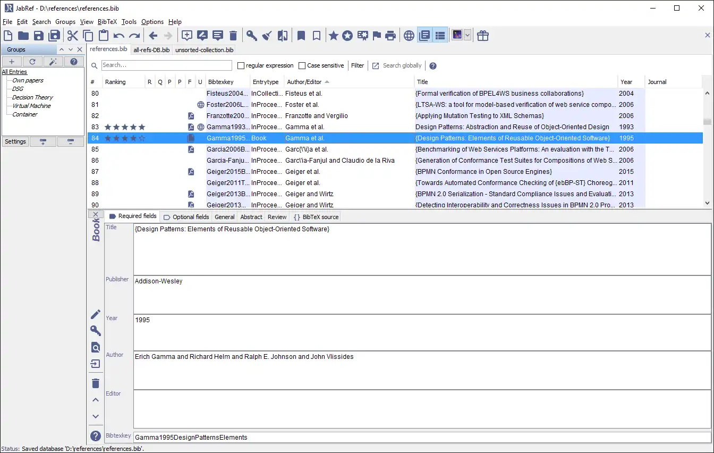Screen dimensions: 714x453
Task: Click the Undo arrow in the toolbar
Action: [119, 36]
